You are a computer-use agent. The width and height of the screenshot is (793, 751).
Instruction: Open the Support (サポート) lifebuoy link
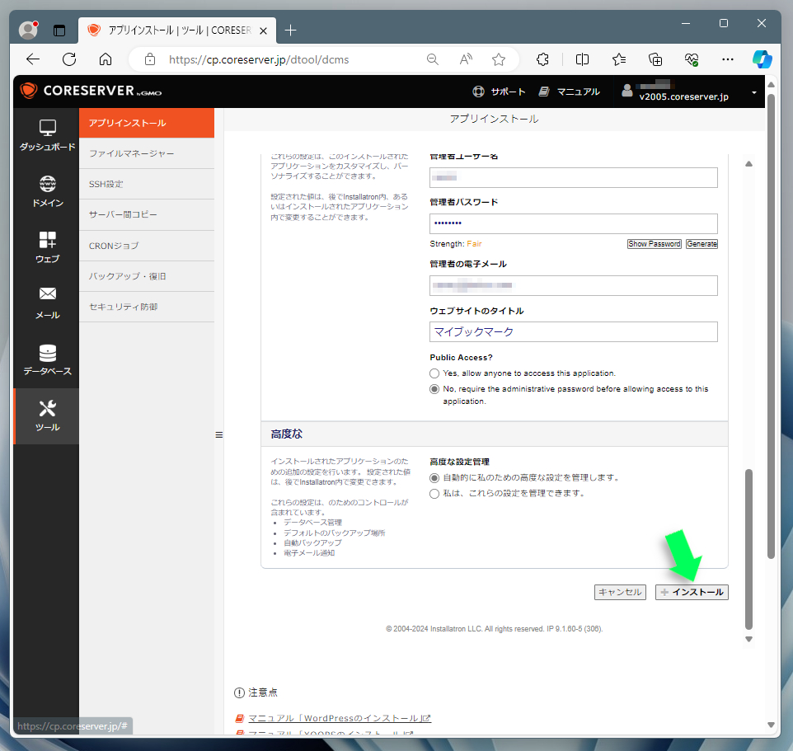point(500,92)
